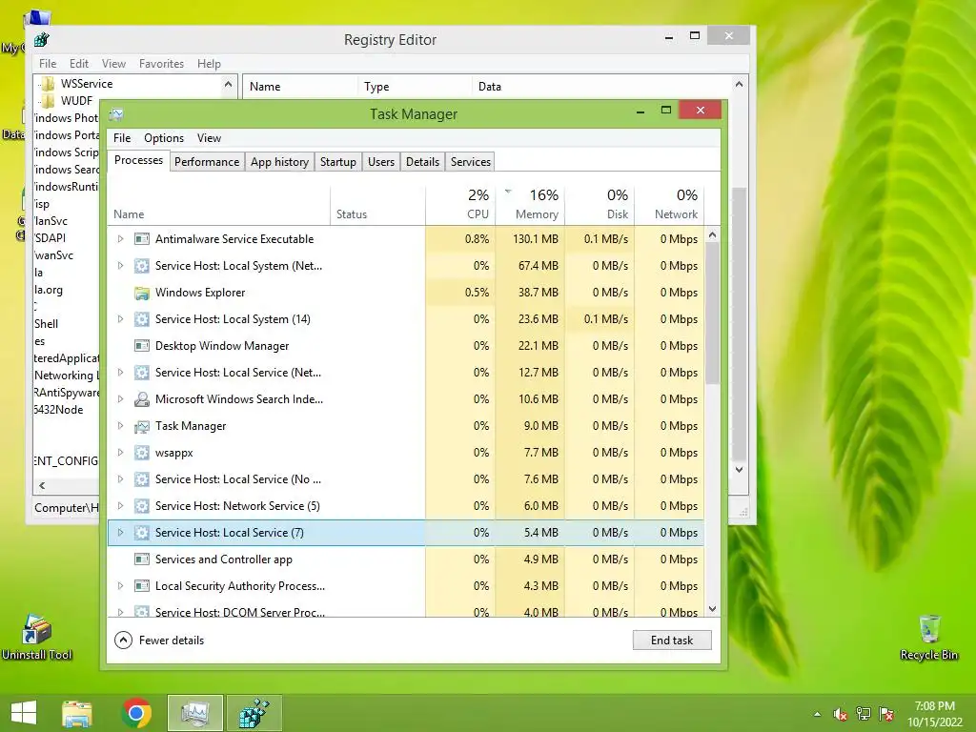The height and width of the screenshot is (732, 976).
Task: Launch Google Chrome from the taskbar
Action: point(136,713)
